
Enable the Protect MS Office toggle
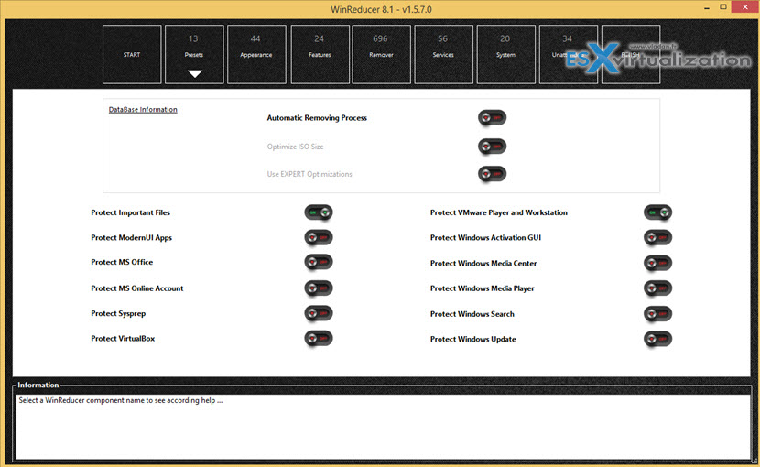click(x=319, y=263)
